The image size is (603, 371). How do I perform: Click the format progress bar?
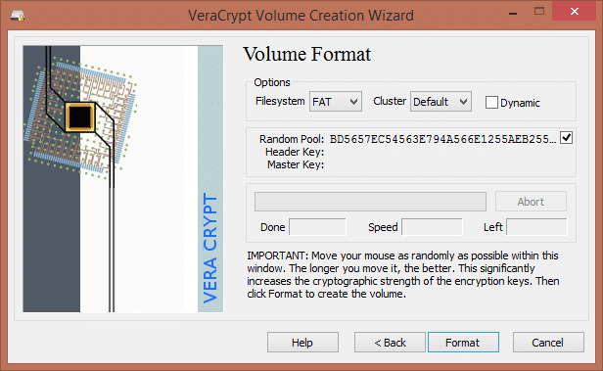[370, 202]
